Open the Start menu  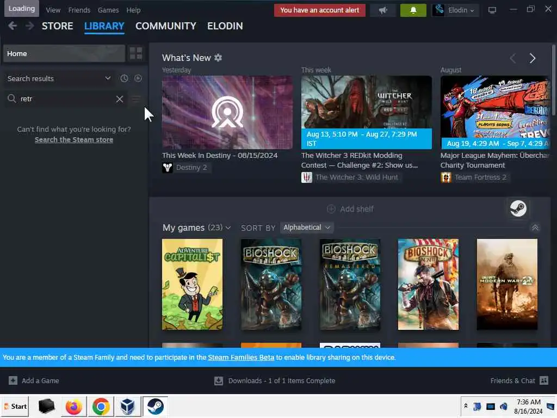[16, 406]
